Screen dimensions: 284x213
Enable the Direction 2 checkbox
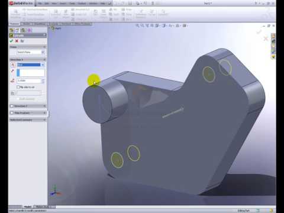[12, 106]
